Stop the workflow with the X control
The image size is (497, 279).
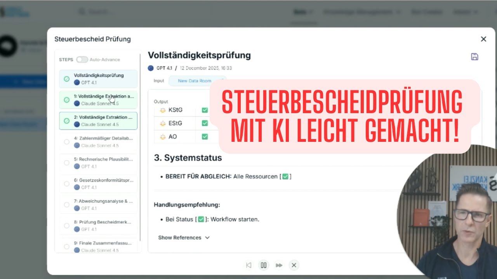click(294, 265)
